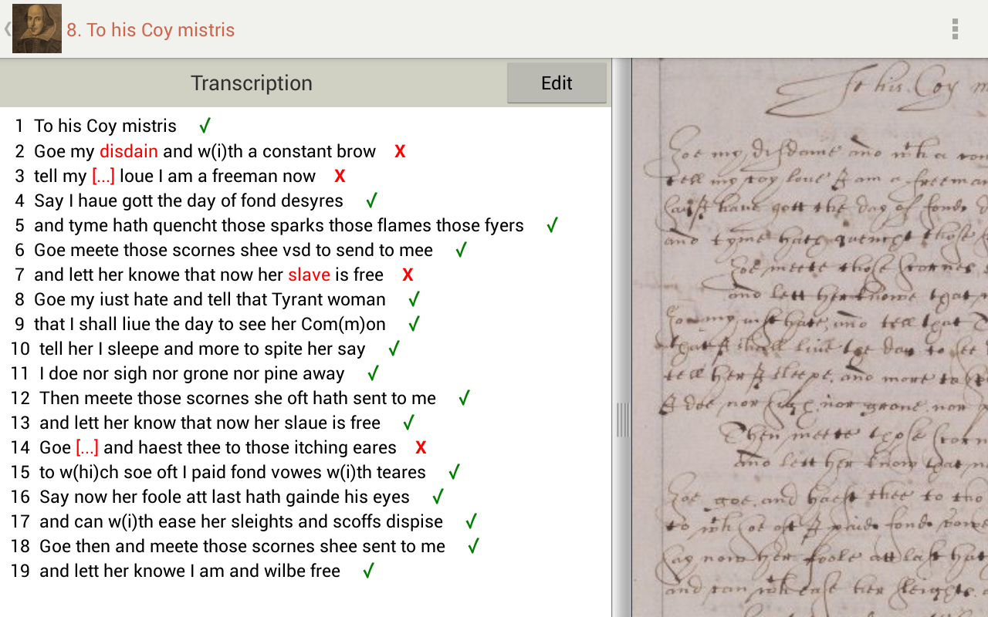This screenshot has width=988, height=617.
Task: Click the green checkmark beside line 9
Action: [412, 323]
